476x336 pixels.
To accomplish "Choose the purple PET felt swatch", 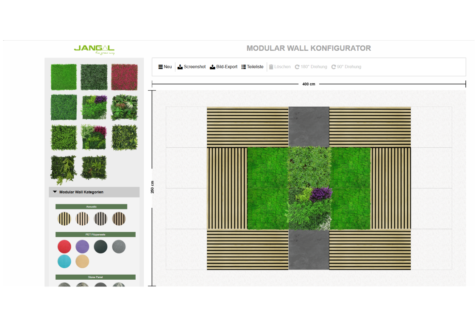I will (x=82, y=247).
